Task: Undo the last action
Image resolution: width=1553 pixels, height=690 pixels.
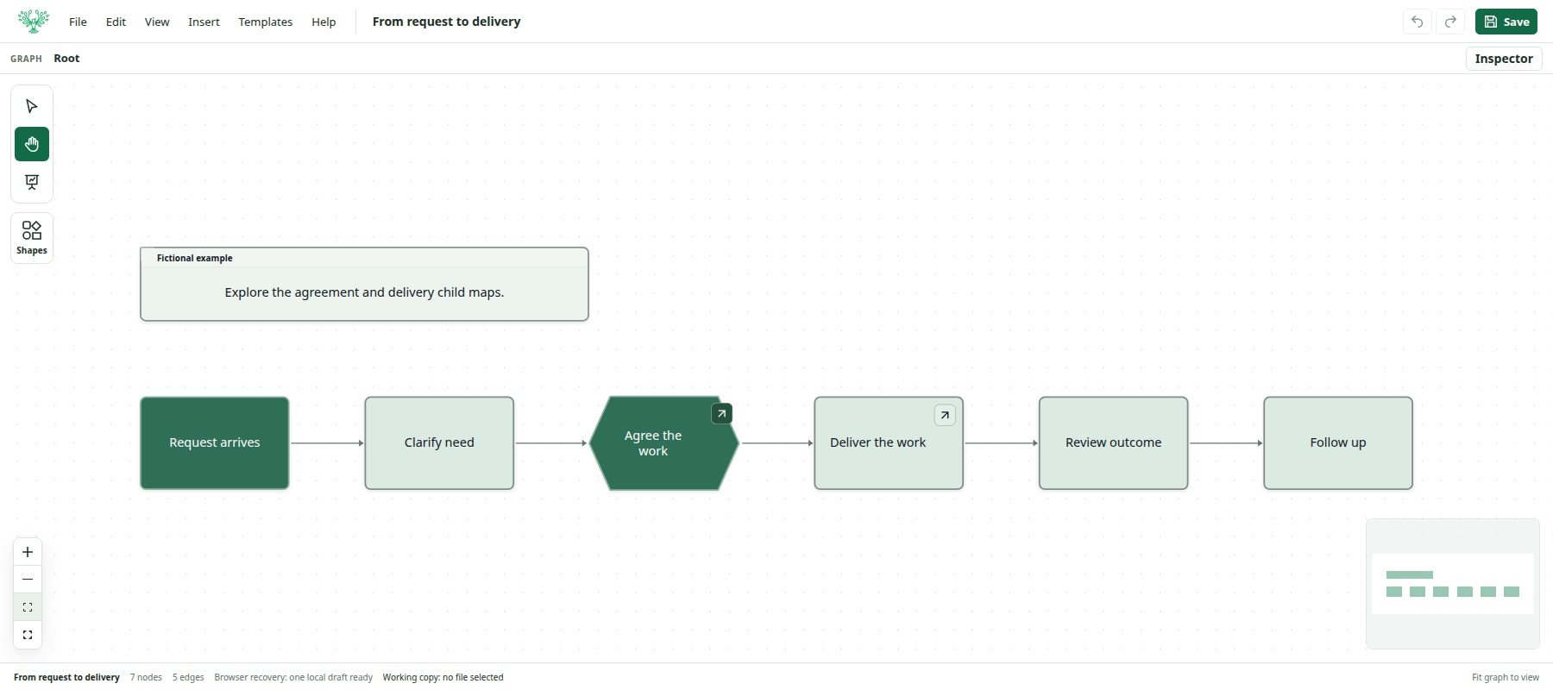Action: [x=1418, y=22]
